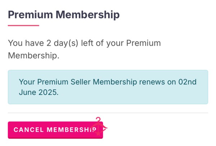The width and height of the screenshot is (216, 146).
Task: Click "Membership." ending the grey paragraph
Action: point(33,56)
